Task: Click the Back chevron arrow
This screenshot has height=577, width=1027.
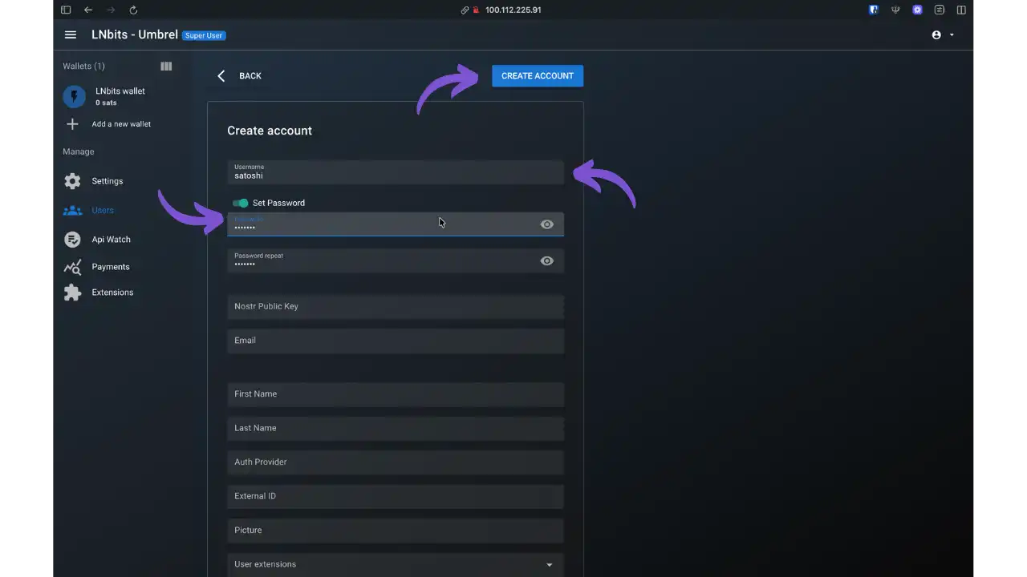Action: 221,76
